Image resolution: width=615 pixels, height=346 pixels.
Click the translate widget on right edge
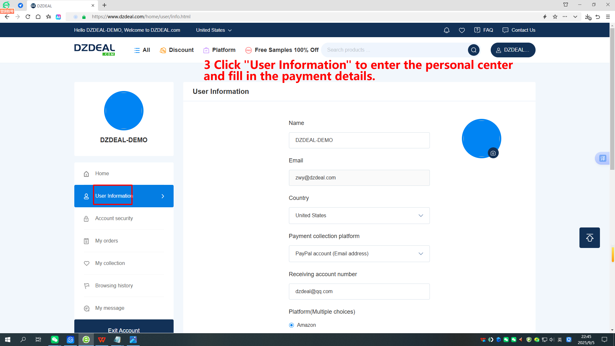(603, 158)
